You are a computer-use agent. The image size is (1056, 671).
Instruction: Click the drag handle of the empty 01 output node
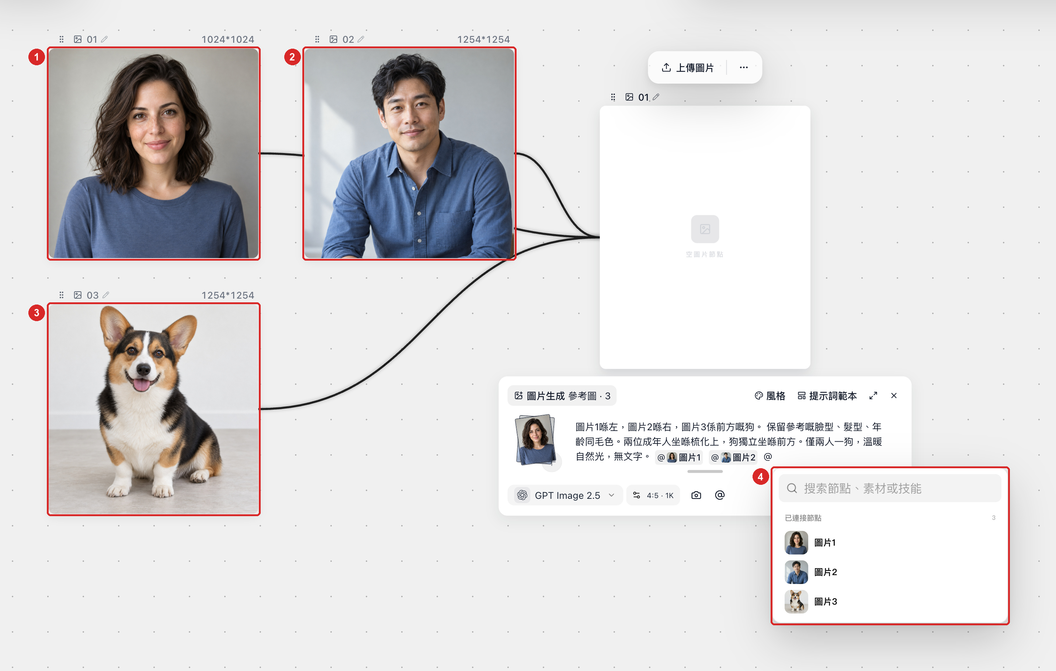[x=613, y=97]
